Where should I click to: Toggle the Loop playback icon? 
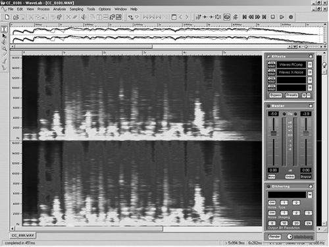point(227,17)
